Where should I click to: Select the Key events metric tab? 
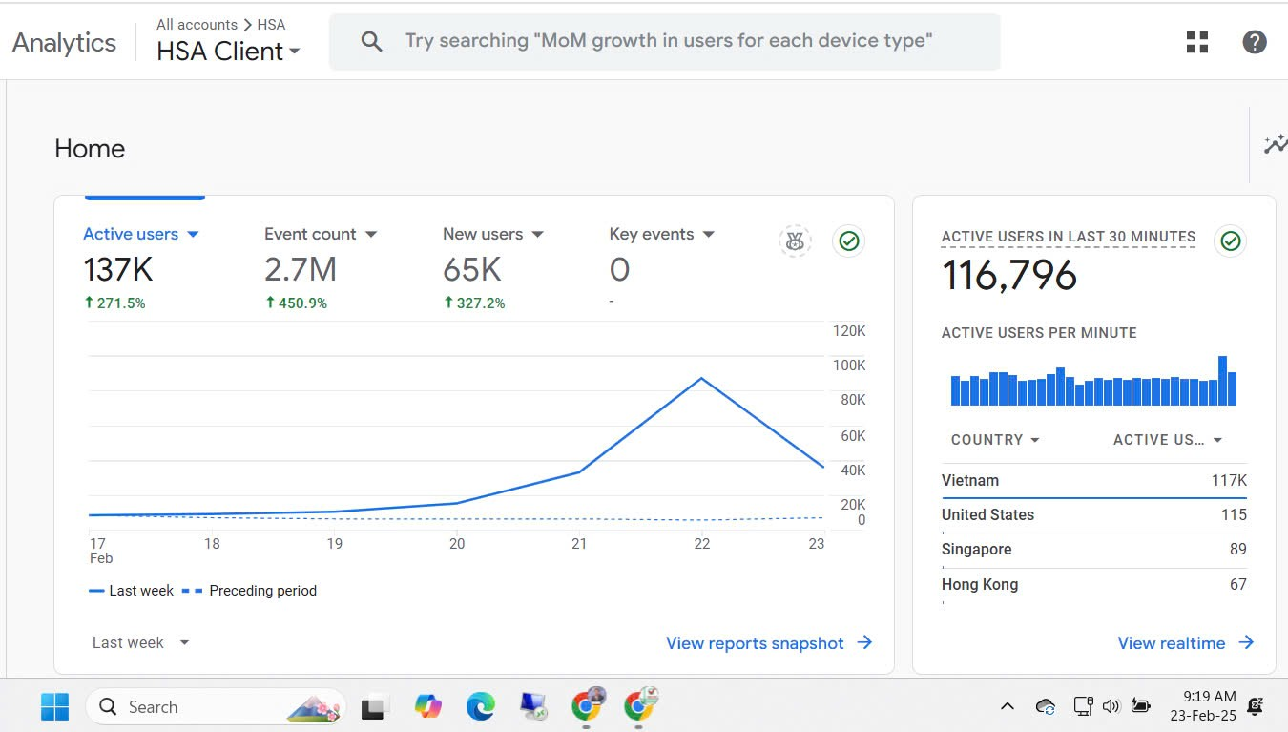point(652,235)
